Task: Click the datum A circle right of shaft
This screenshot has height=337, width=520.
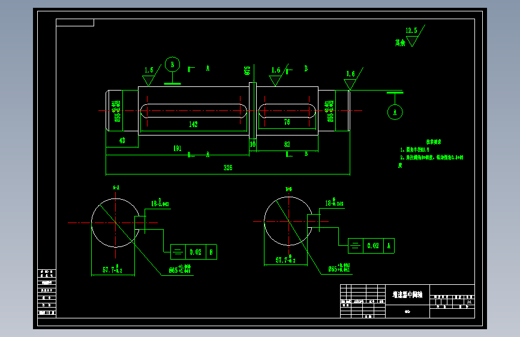Action: [x=395, y=112]
